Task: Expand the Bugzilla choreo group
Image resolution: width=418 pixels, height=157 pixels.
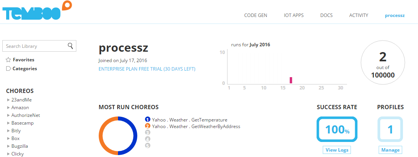Action: point(8,146)
